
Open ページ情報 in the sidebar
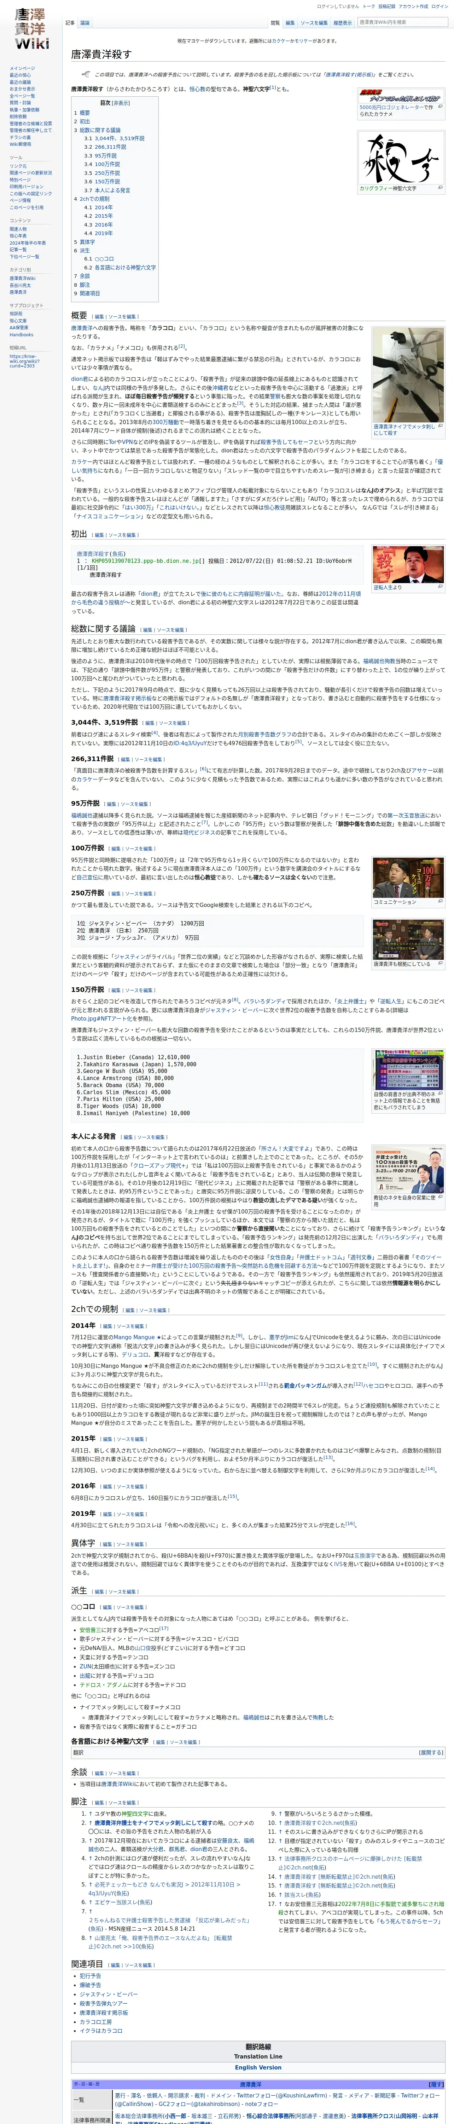[x=20, y=200]
